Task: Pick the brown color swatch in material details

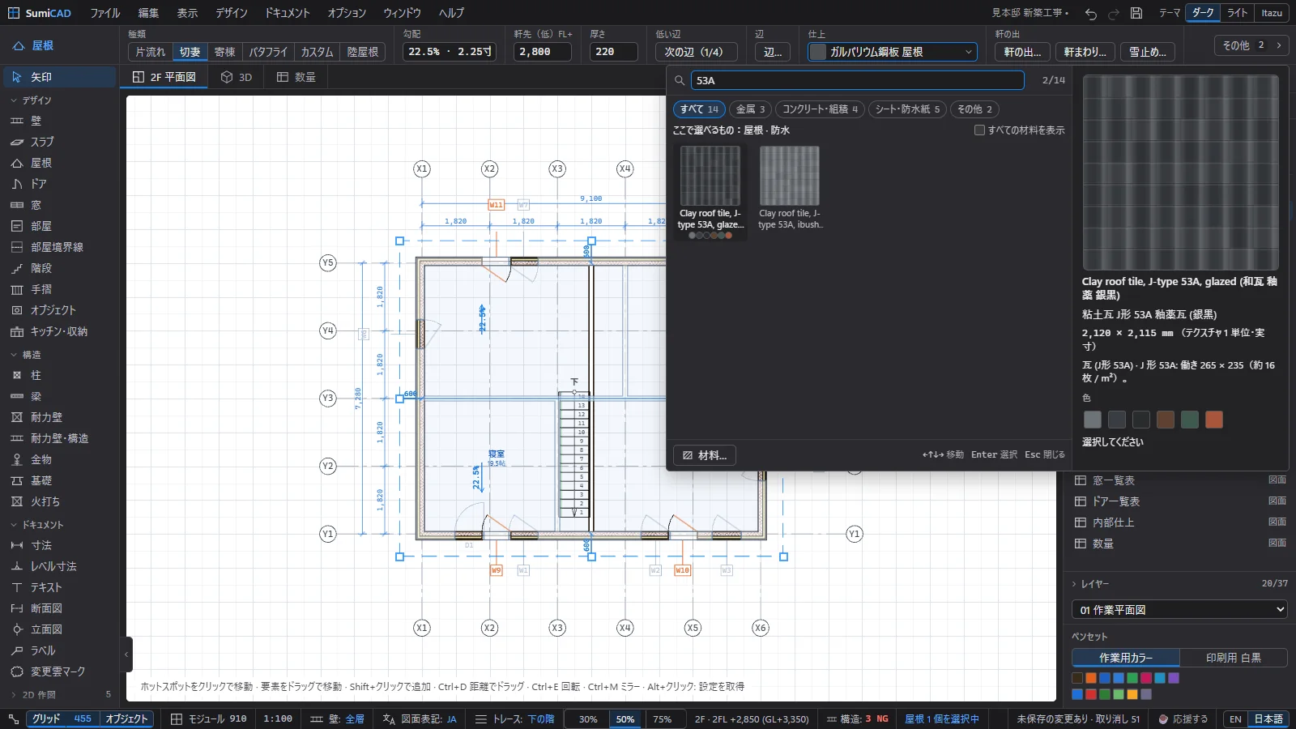Action: [1166, 420]
